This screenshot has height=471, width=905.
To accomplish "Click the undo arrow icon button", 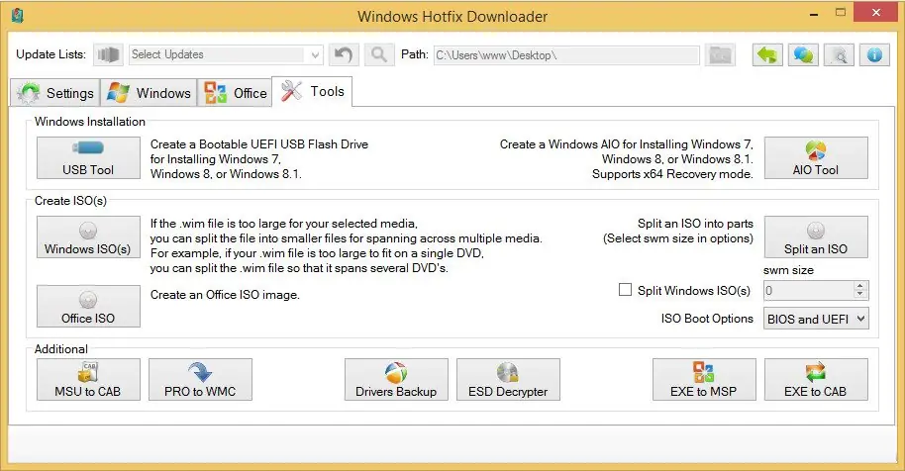I will click(344, 54).
